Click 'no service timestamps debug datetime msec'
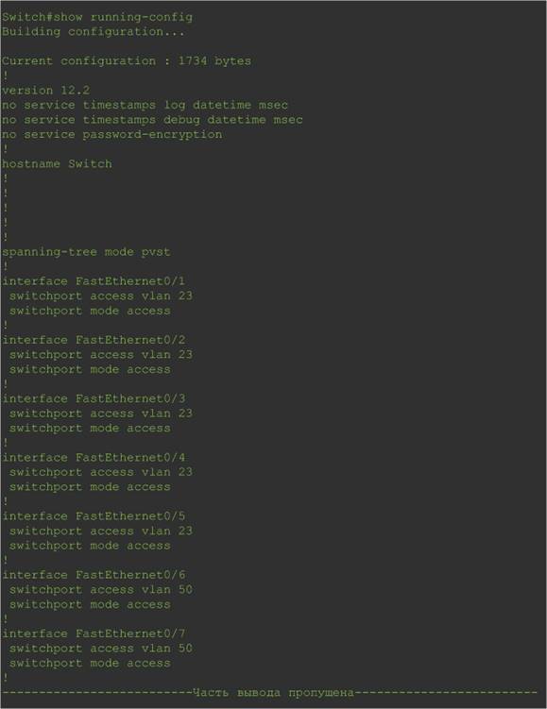The height and width of the screenshot is (709, 547). [152, 120]
